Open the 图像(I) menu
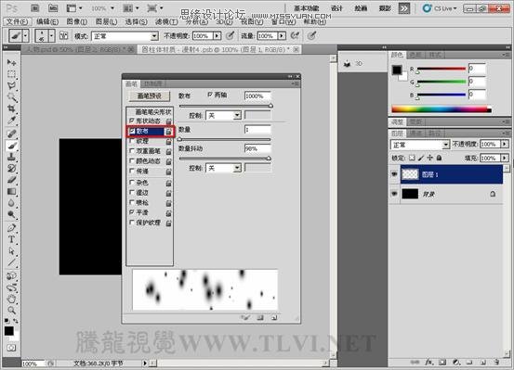Image resolution: width=514 pixels, height=370 pixels. [77, 22]
